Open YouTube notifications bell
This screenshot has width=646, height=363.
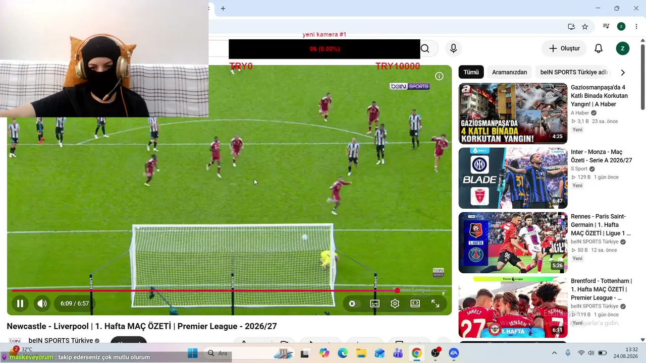[598, 48]
